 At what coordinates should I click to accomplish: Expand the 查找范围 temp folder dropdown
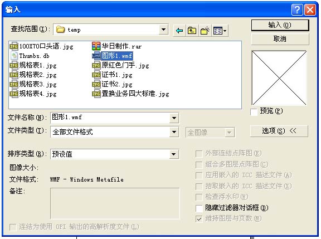(163, 30)
